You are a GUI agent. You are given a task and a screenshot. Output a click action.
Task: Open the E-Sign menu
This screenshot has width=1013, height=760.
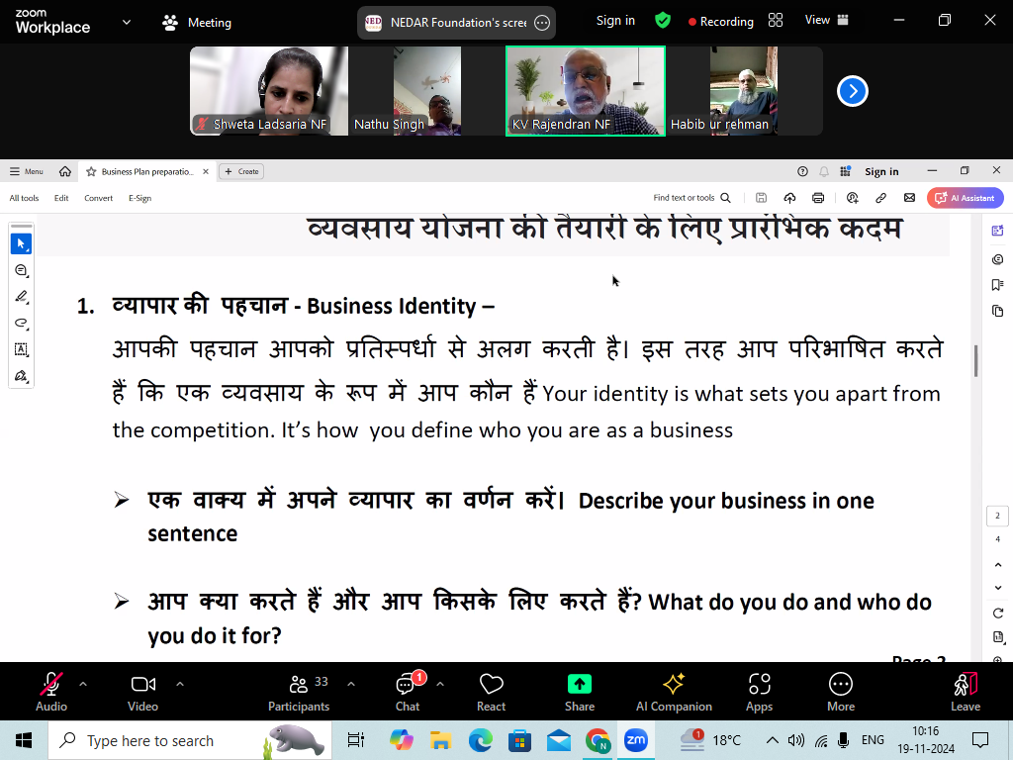[x=139, y=198]
